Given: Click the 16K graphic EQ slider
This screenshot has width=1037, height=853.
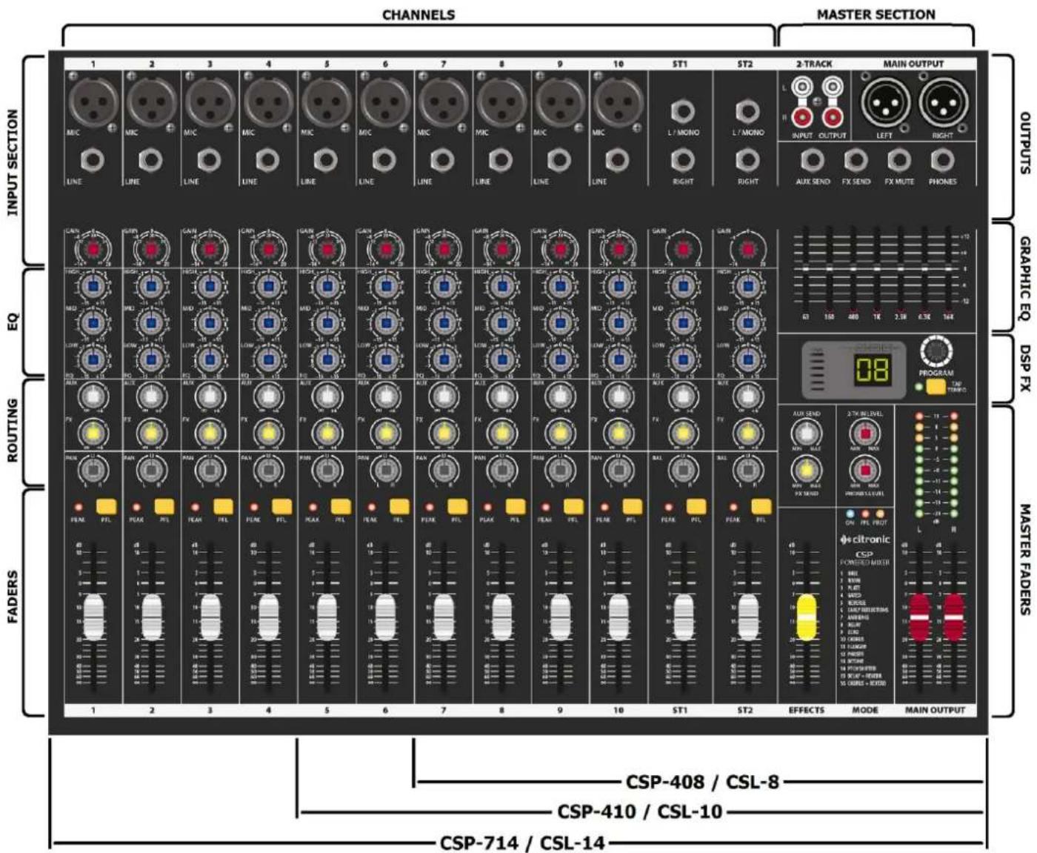Looking at the screenshot, I should (949, 270).
